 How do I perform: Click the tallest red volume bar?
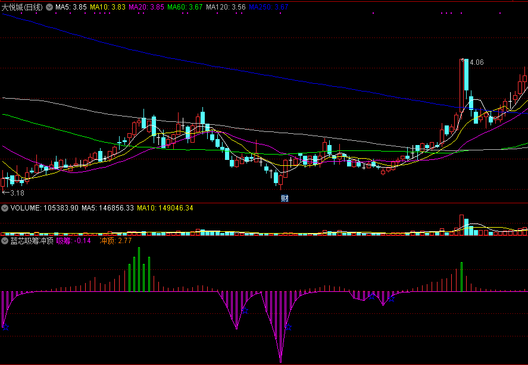tap(462, 225)
